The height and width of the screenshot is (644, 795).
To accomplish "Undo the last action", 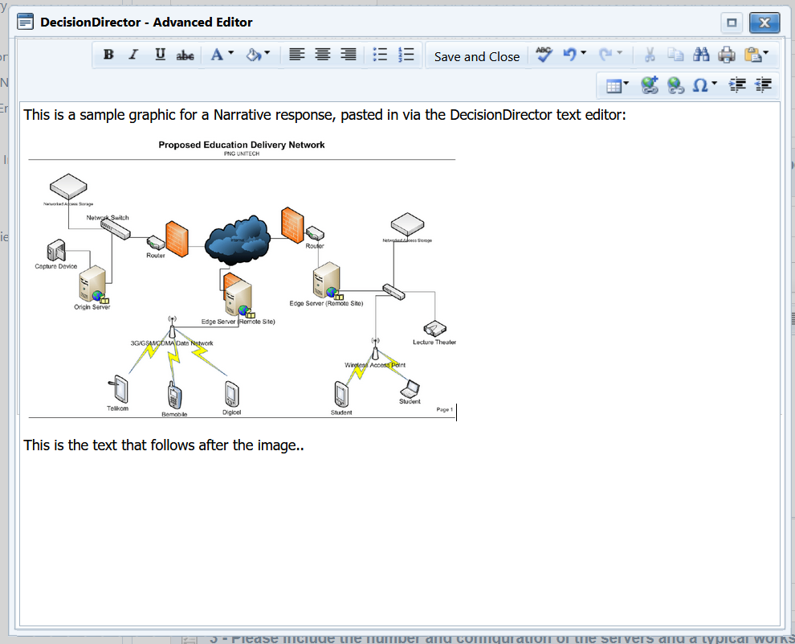I will coord(570,55).
